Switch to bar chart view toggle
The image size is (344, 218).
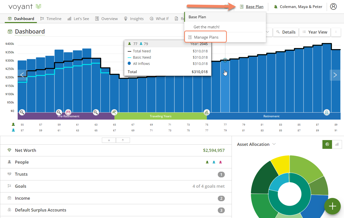tap(337, 144)
